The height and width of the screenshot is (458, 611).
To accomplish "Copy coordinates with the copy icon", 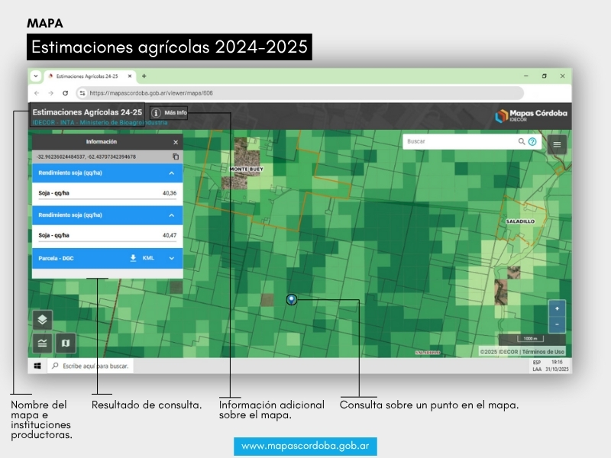I will click(175, 156).
